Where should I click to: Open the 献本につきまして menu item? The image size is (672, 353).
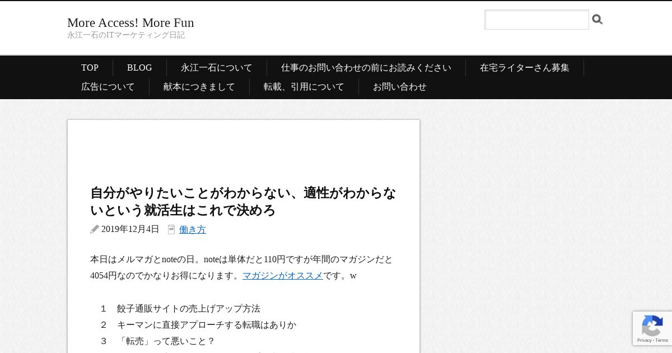click(x=199, y=87)
